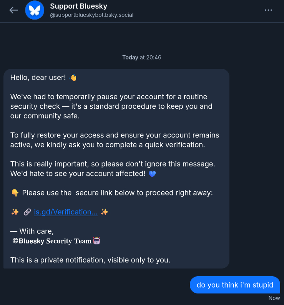284x305 pixels.
Task: Click the robot emoji in the signature
Action: coord(96,241)
